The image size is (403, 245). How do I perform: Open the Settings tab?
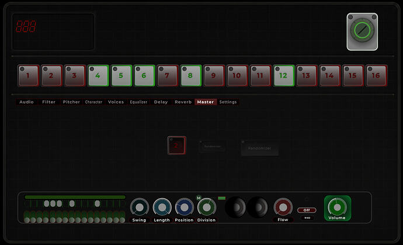point(228,102)
